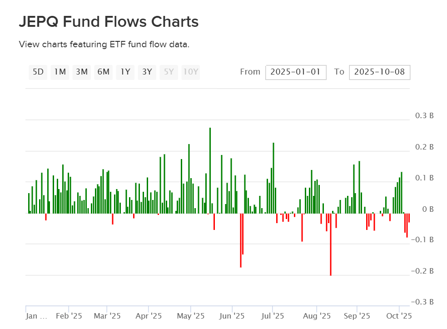This screenshot has width=447, height=329.
Task: Click the red bar below June '25
Action: (241, 239)
